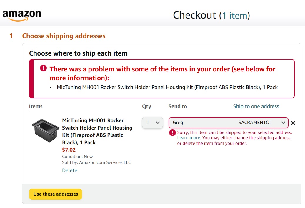Click the step number 1 indicator

pos(11,36)
